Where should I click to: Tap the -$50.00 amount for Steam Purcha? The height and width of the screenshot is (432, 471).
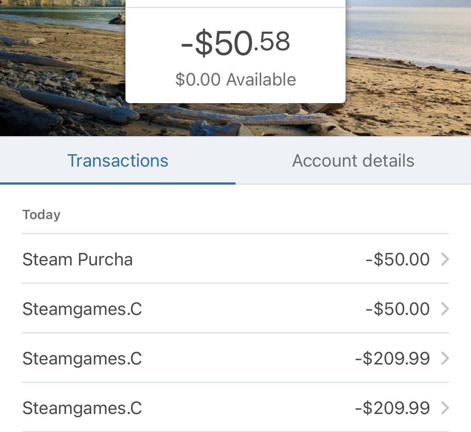pos(398,259)
